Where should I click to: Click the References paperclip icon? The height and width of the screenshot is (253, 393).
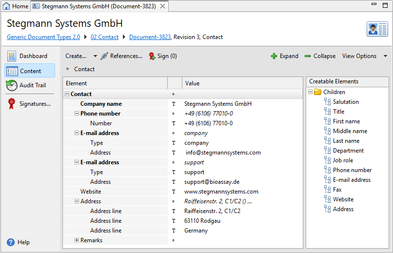pyautogui.click(x=104, y=56)
